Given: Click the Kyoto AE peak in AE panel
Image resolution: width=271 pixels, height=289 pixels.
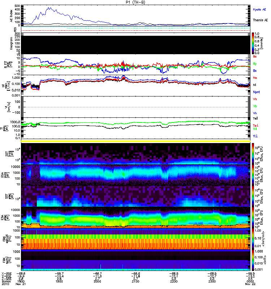Looking at the screenshot, I should coord(49,8).
